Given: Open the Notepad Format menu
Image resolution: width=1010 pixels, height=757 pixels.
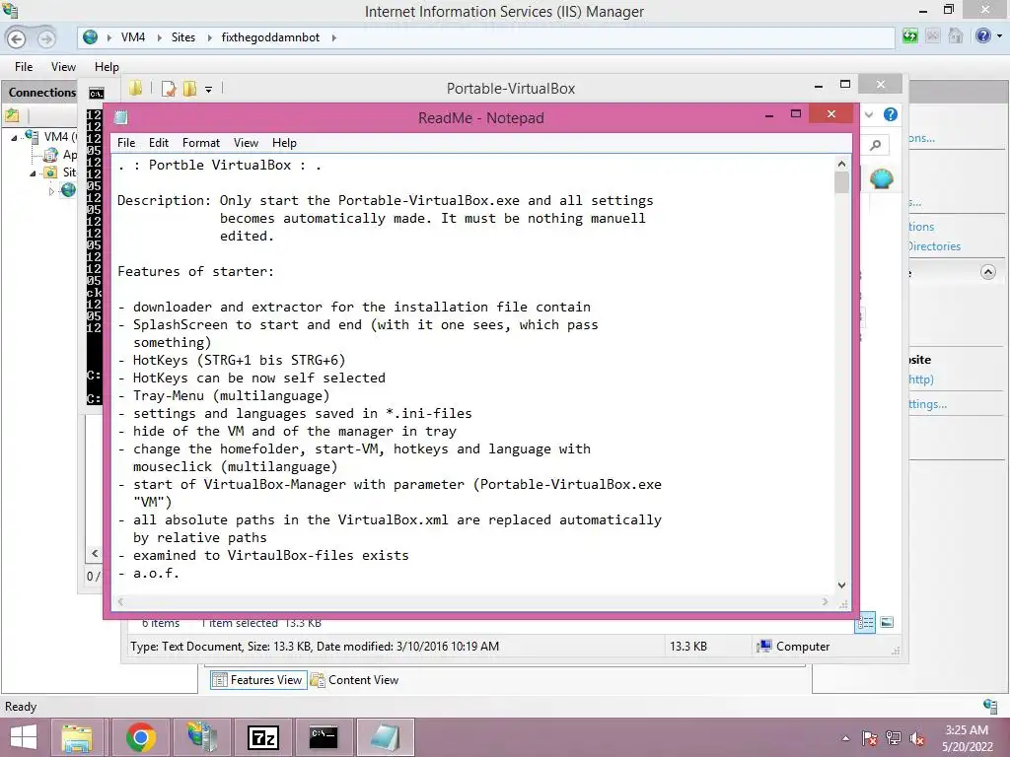Looking at the screenshot, I should point(201,143).
